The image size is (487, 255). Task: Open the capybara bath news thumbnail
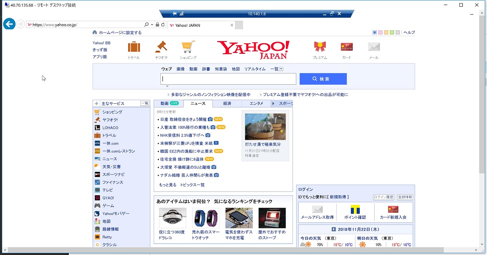[x=265, y=127]
